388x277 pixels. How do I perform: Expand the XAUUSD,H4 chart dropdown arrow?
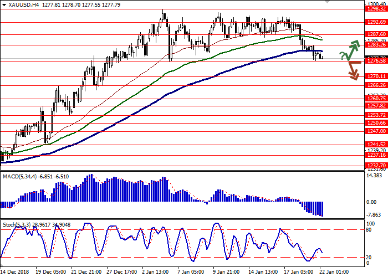tap(4, 4)
